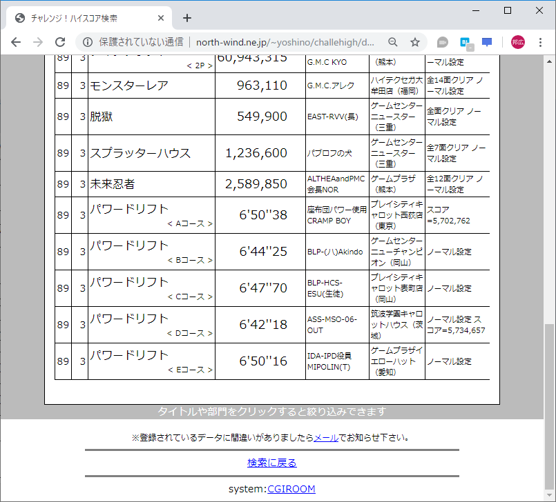Click the 全12面クリア ノーマル設定 note
This screenshot has height=502, width=556.
454,184
